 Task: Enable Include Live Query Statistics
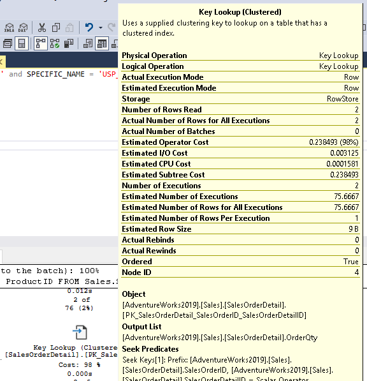click(55, 44)
